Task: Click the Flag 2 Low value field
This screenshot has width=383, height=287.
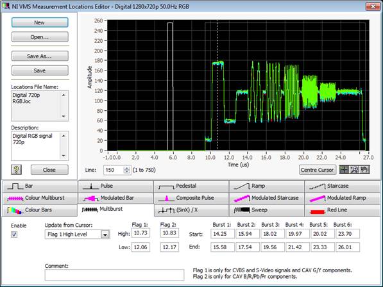Action: [x=169, y=247]
